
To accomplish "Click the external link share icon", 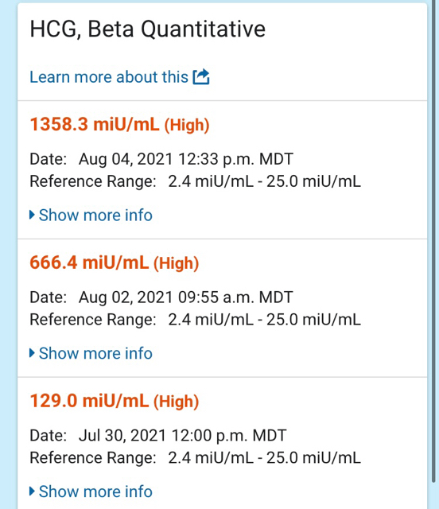I will pyautogui.click(x=201, y=77).
